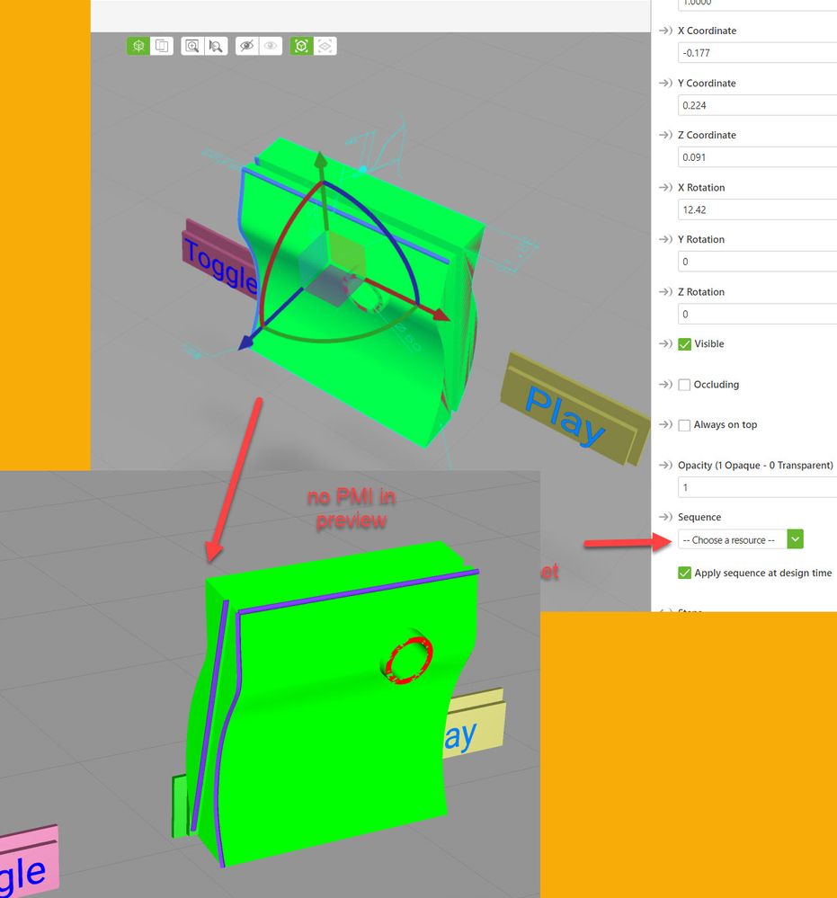Screen dimensions: 837x898
Task: Click the Y Rotation input field
Action: click(757, 262)
